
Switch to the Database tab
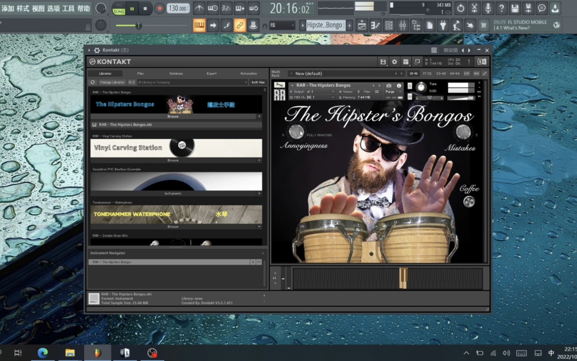click(x=176, y=74)
